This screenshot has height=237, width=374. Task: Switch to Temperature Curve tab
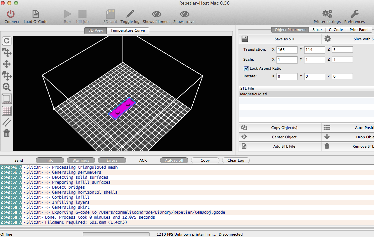click(128, 30)
